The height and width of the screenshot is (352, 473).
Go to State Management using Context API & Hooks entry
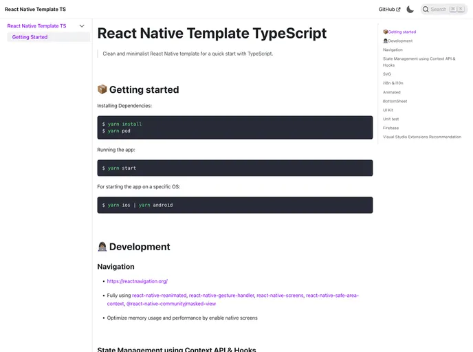(419, 62)
